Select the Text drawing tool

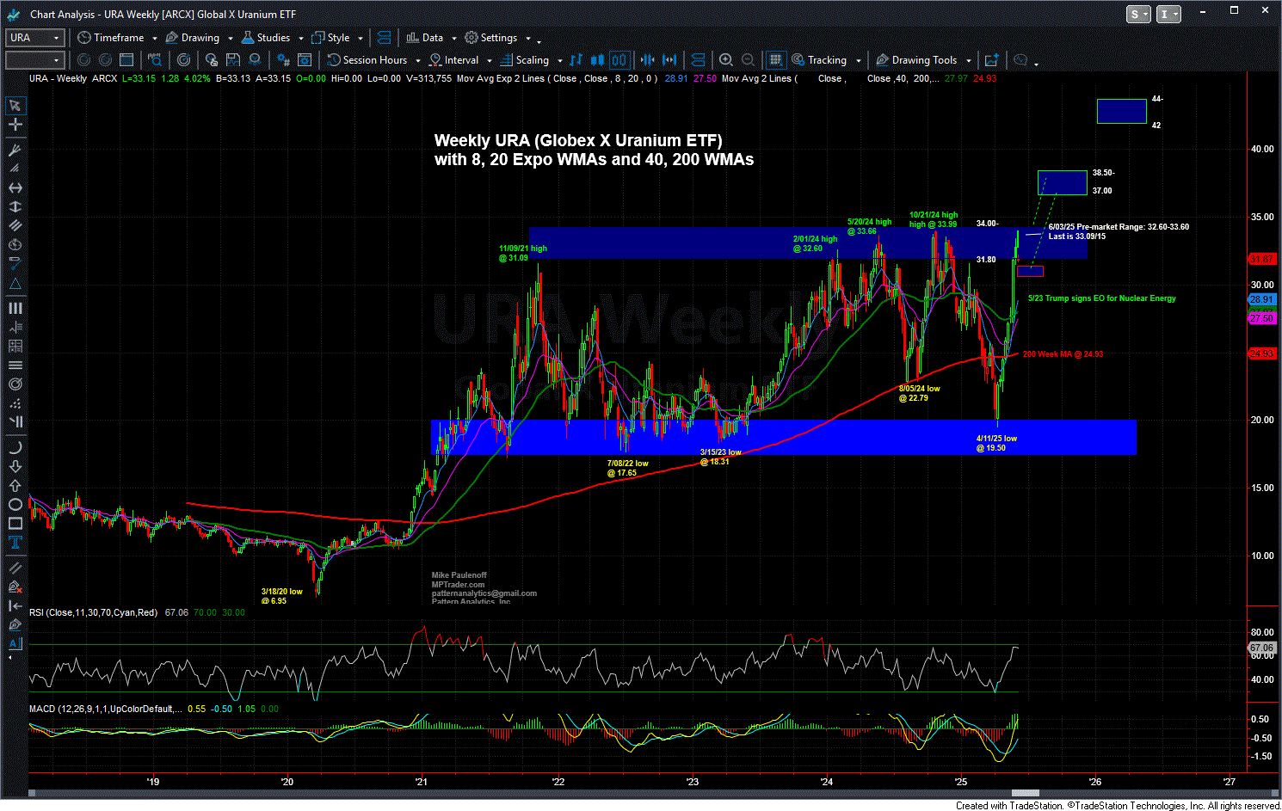tap(15, 542)
